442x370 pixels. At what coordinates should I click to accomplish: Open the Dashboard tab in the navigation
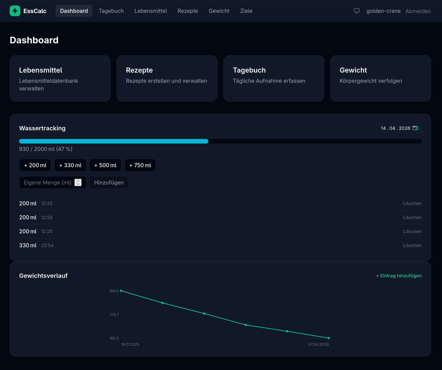tap(74, 11)
